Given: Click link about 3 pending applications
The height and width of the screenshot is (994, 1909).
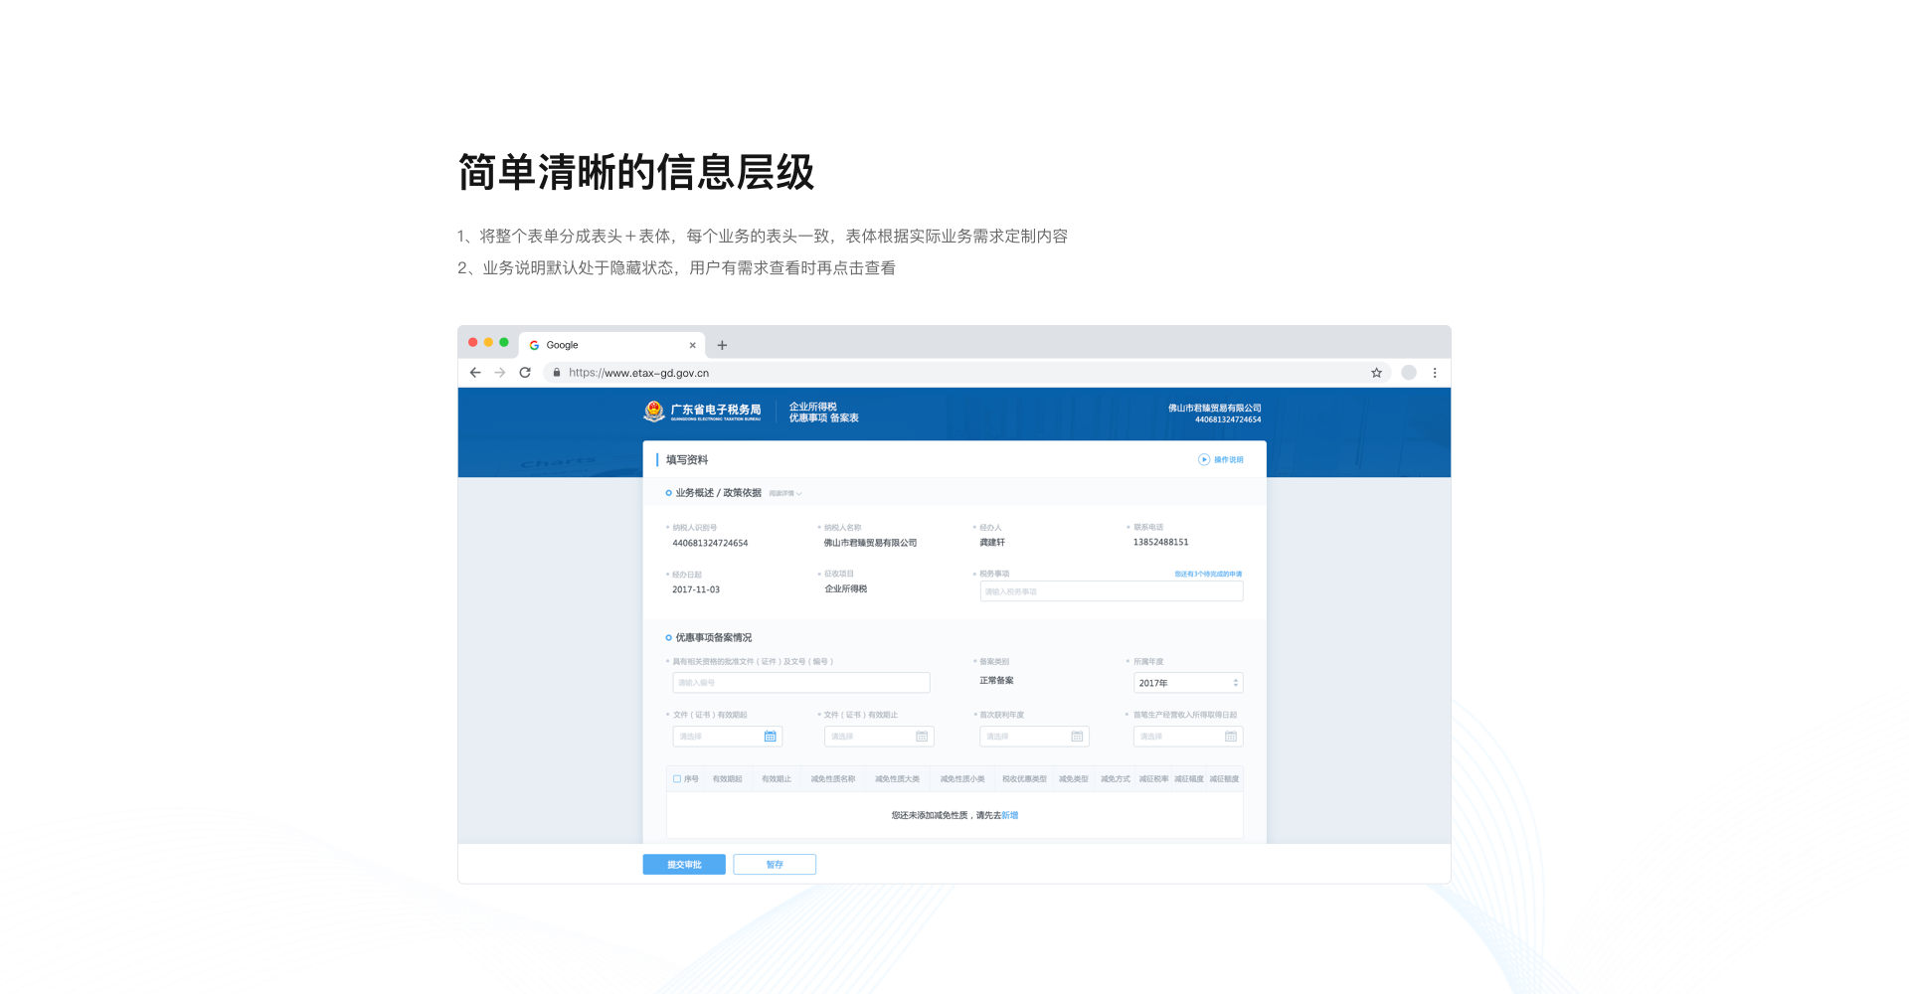Looking at the screenshot, I should click(x=1208, y=574).
